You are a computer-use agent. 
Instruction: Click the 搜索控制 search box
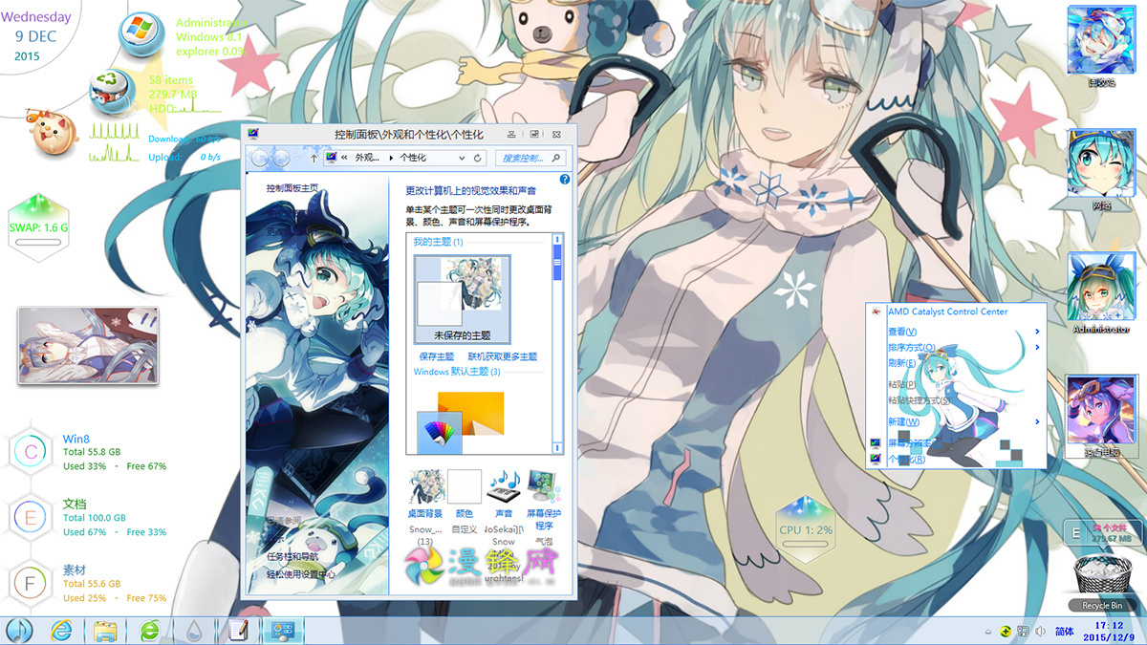coord(530,158)
